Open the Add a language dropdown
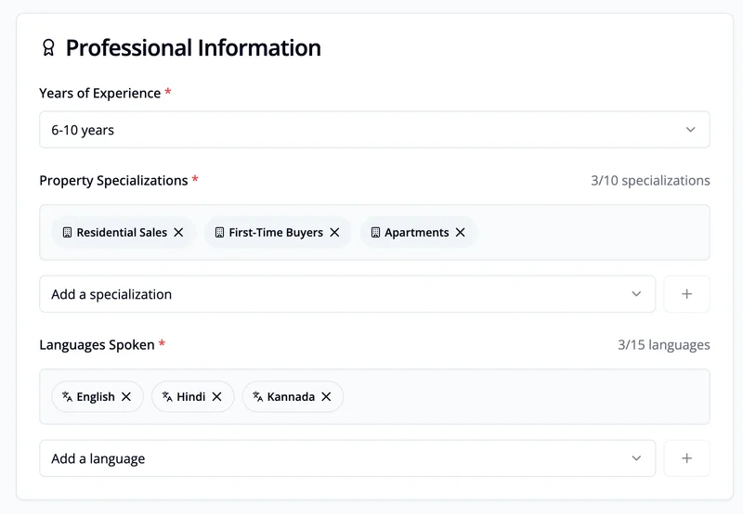Screen dimensions: 743x514 346,458
